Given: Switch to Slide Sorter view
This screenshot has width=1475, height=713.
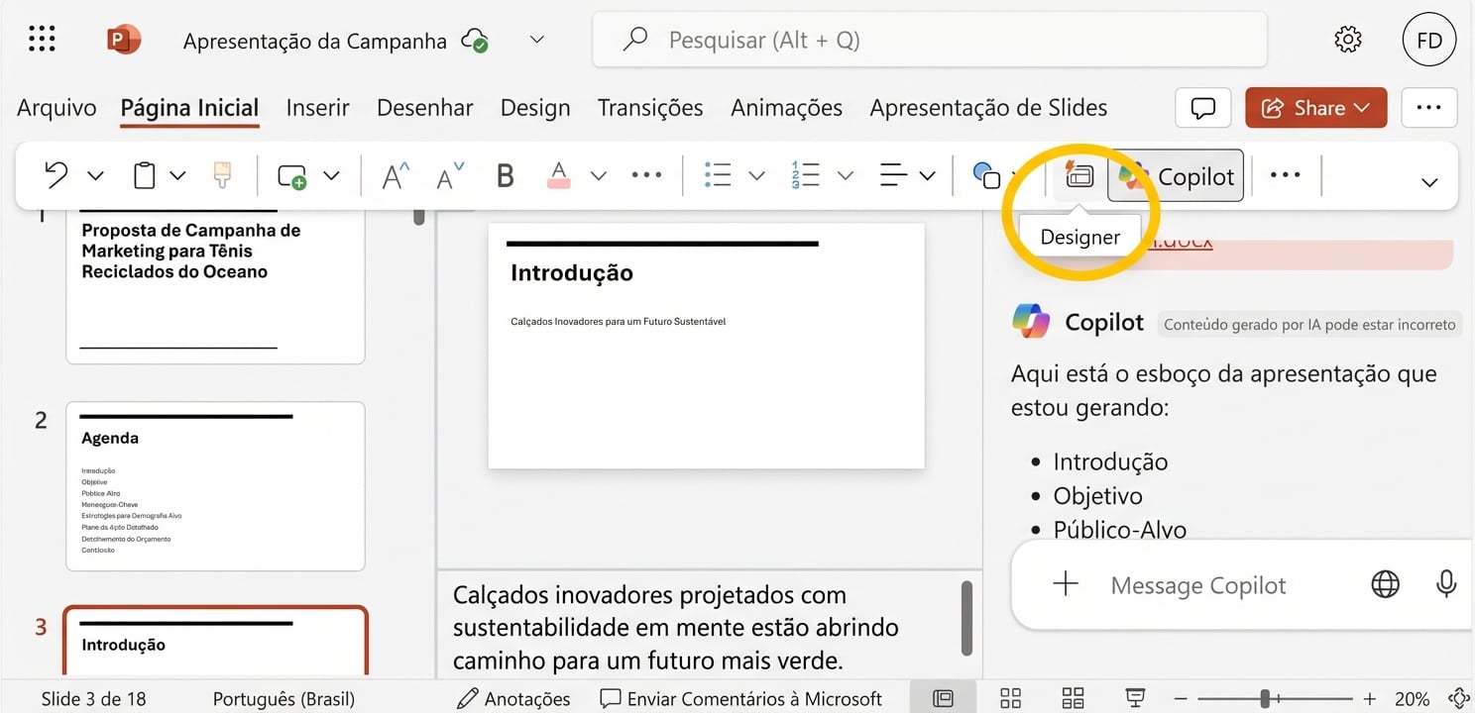Looking at the screenshot, I should tap(1009, 697).
